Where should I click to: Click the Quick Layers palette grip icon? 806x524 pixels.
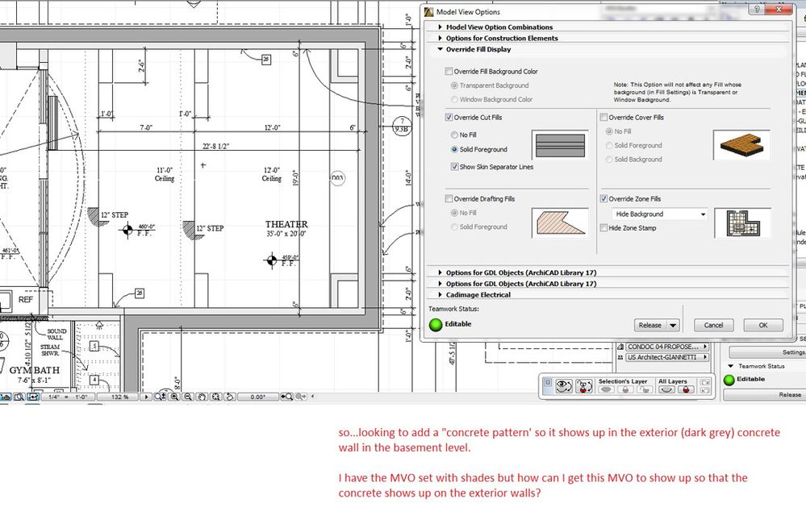tap(548, 382)
